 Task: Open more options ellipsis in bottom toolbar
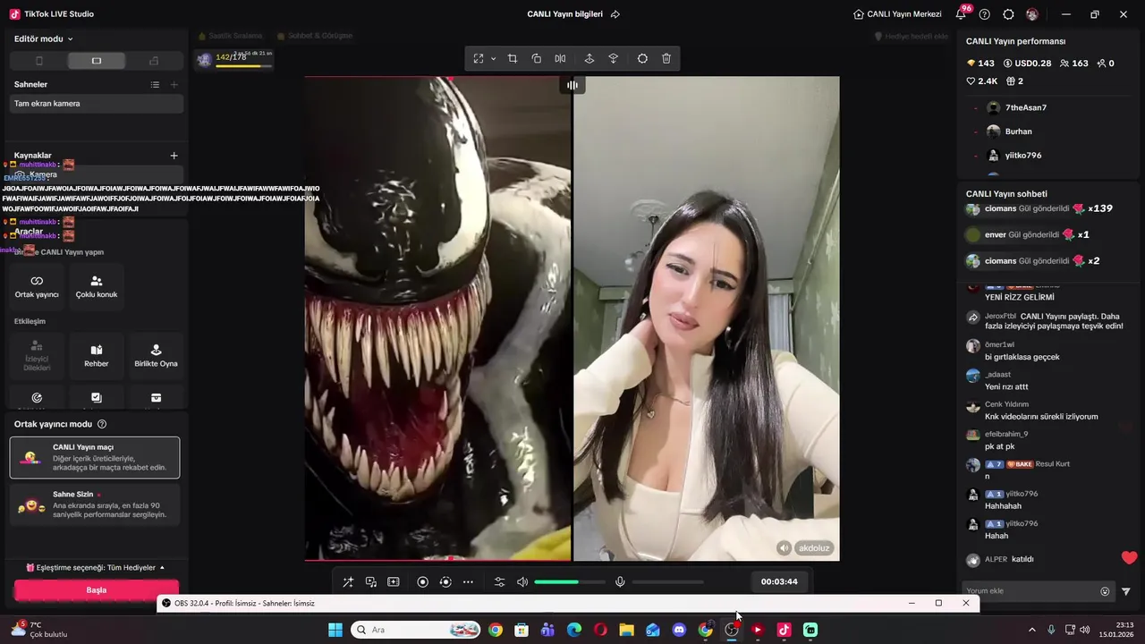(468, 582)
